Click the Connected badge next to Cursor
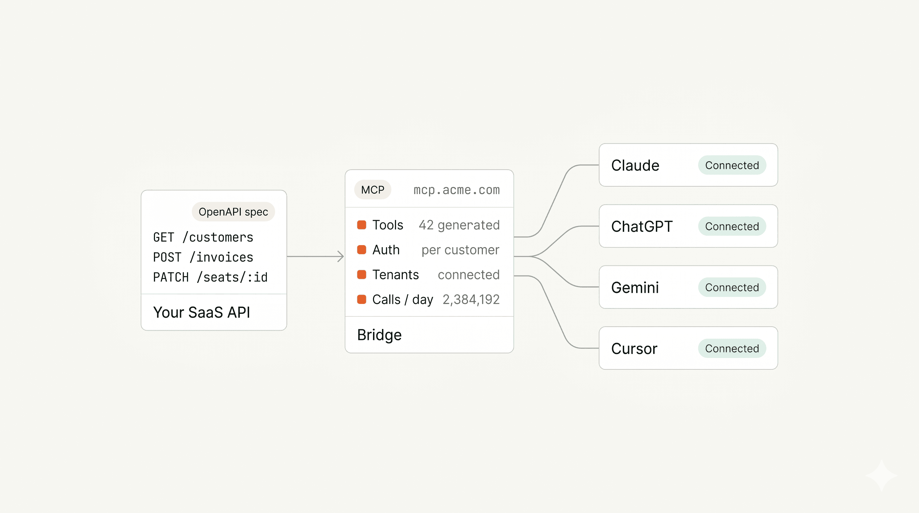Screen dimensions: 919x513 (732, 348)
